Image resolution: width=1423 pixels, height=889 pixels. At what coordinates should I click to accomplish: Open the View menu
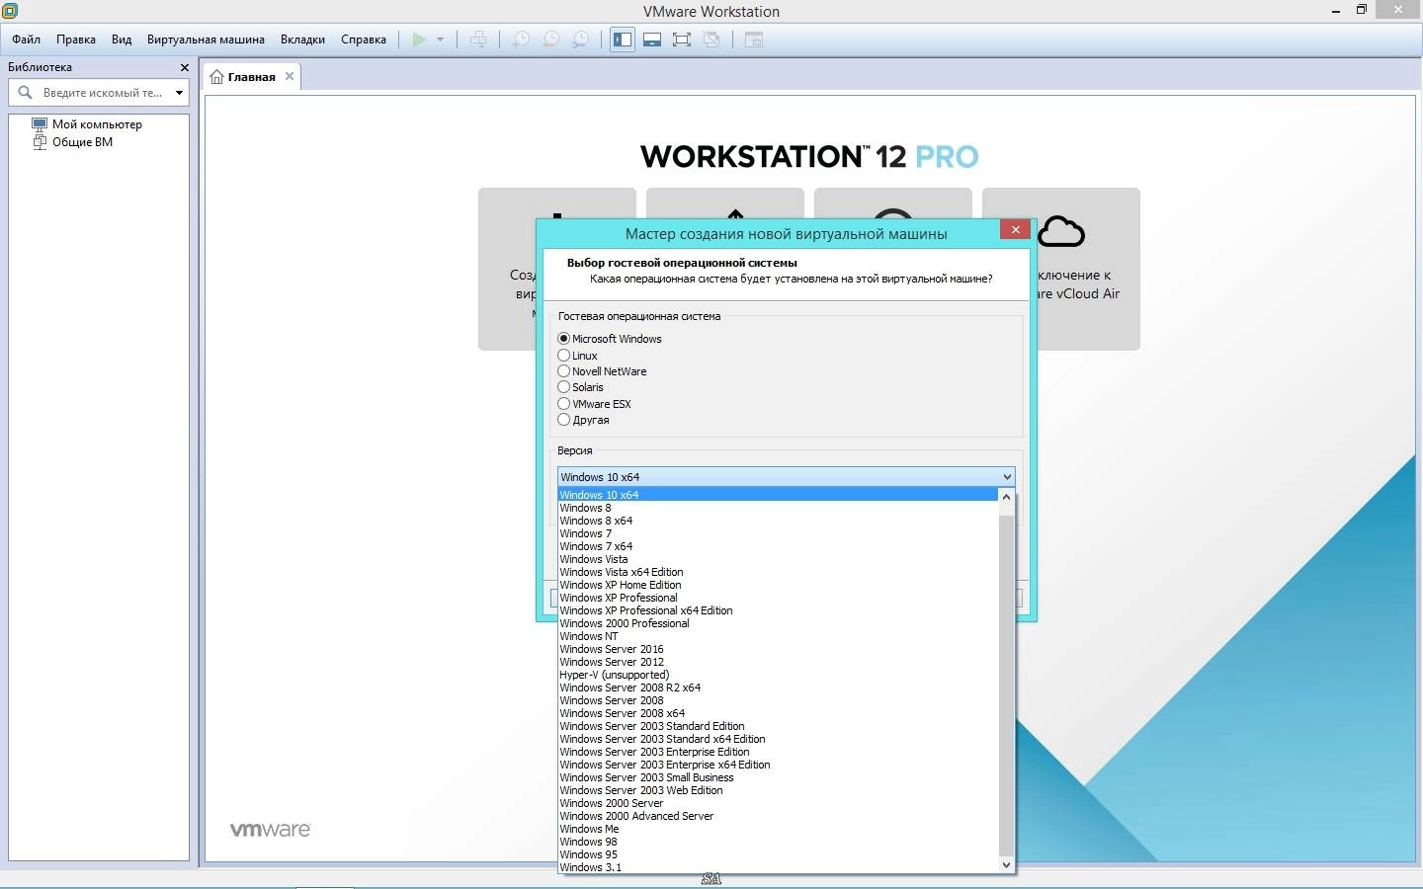tap(122, 40)
